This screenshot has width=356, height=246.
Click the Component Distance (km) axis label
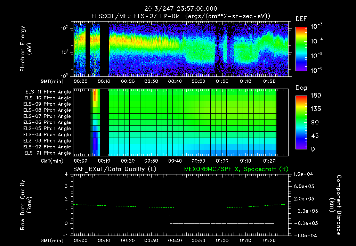point(335,205)
